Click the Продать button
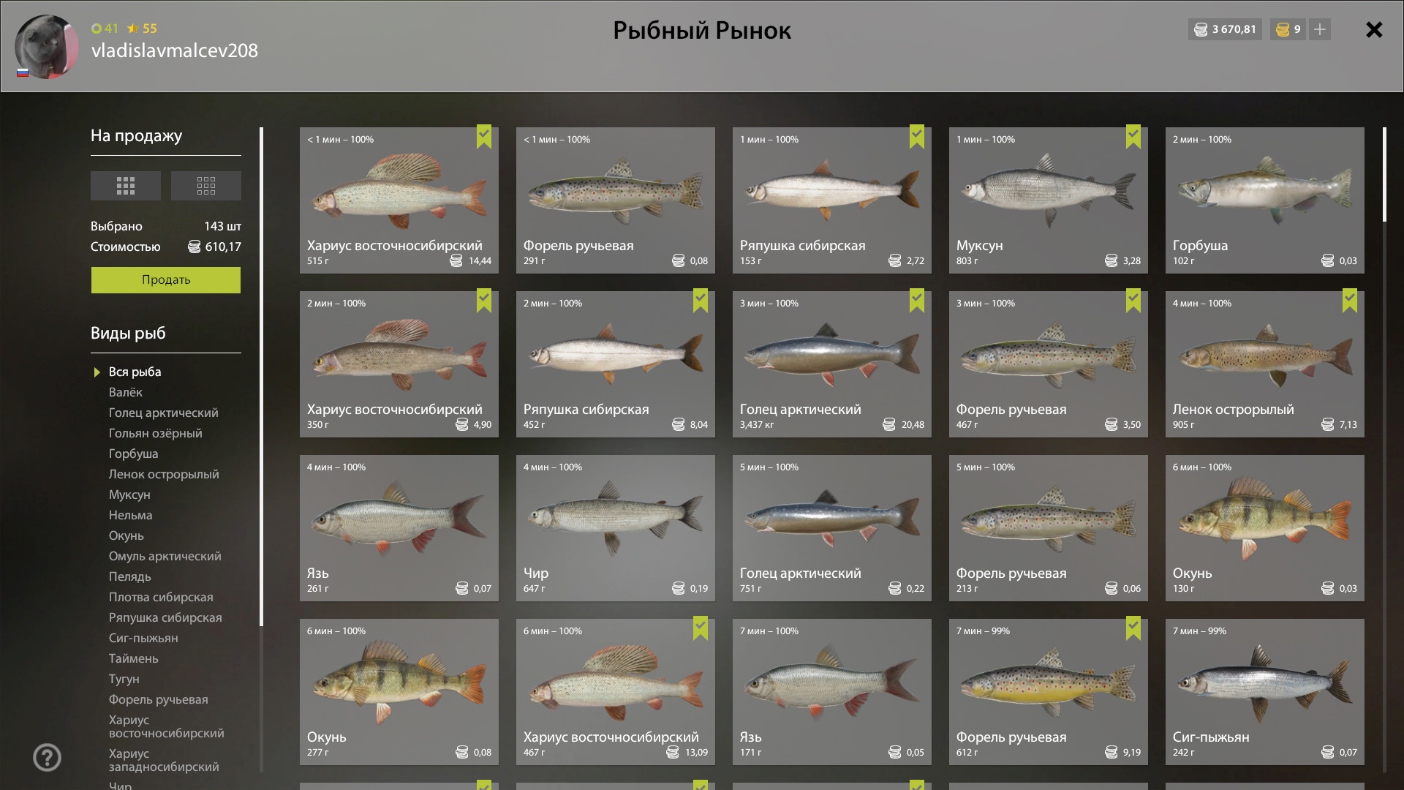The image size is (1404, 790). pyautogui.click(x=166, y=280)
